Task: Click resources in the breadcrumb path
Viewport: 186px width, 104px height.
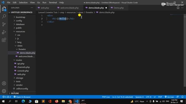Action: (x=71, y=12)
